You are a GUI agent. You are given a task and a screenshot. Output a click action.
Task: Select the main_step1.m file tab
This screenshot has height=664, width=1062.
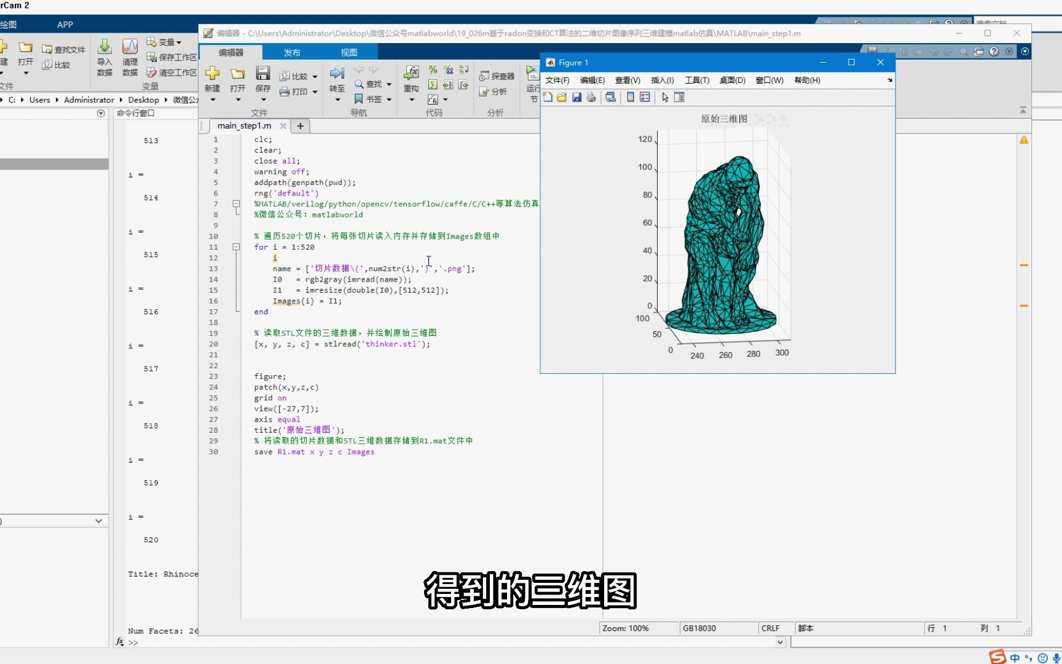(244, 125)
